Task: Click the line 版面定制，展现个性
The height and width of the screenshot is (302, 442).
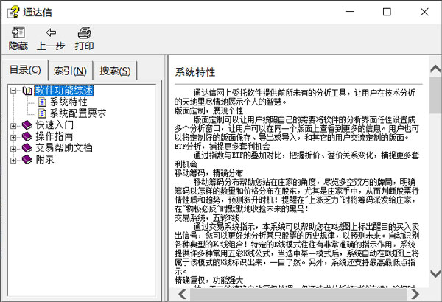Action: (x=208, y=110)
